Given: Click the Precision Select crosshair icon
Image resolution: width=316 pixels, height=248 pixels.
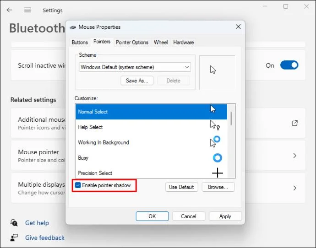Looking at the screenshot, I should (218, 173).
